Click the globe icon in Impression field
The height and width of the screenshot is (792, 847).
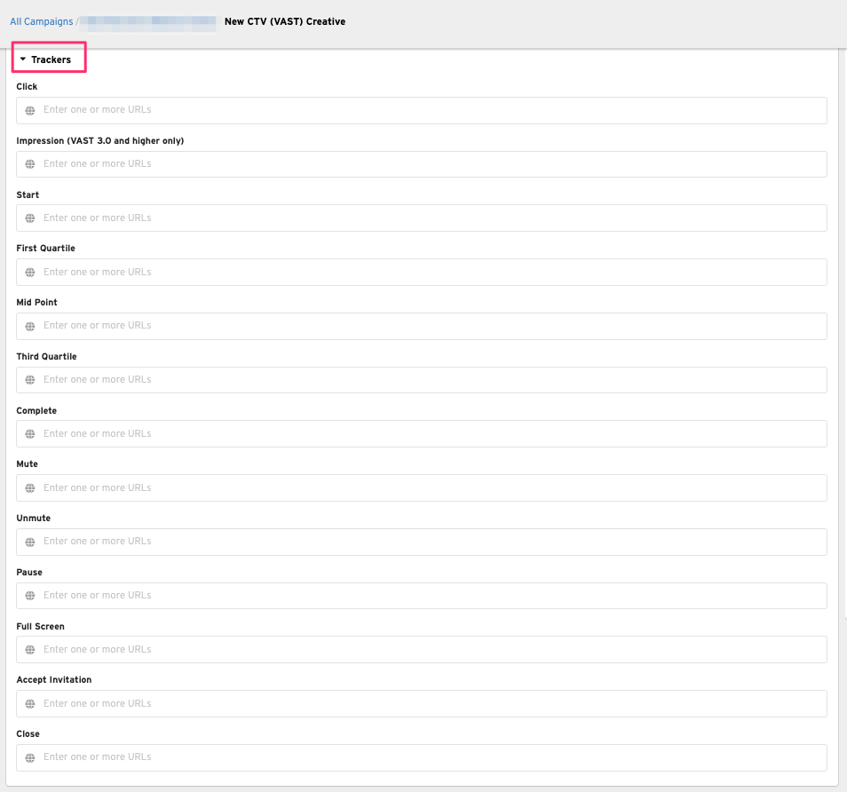pyautogui.click(x=30, y=164)
